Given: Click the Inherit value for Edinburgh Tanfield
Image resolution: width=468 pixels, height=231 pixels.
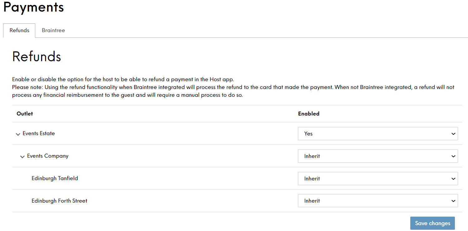Looking at the screenshot, I should click(312, 179).
